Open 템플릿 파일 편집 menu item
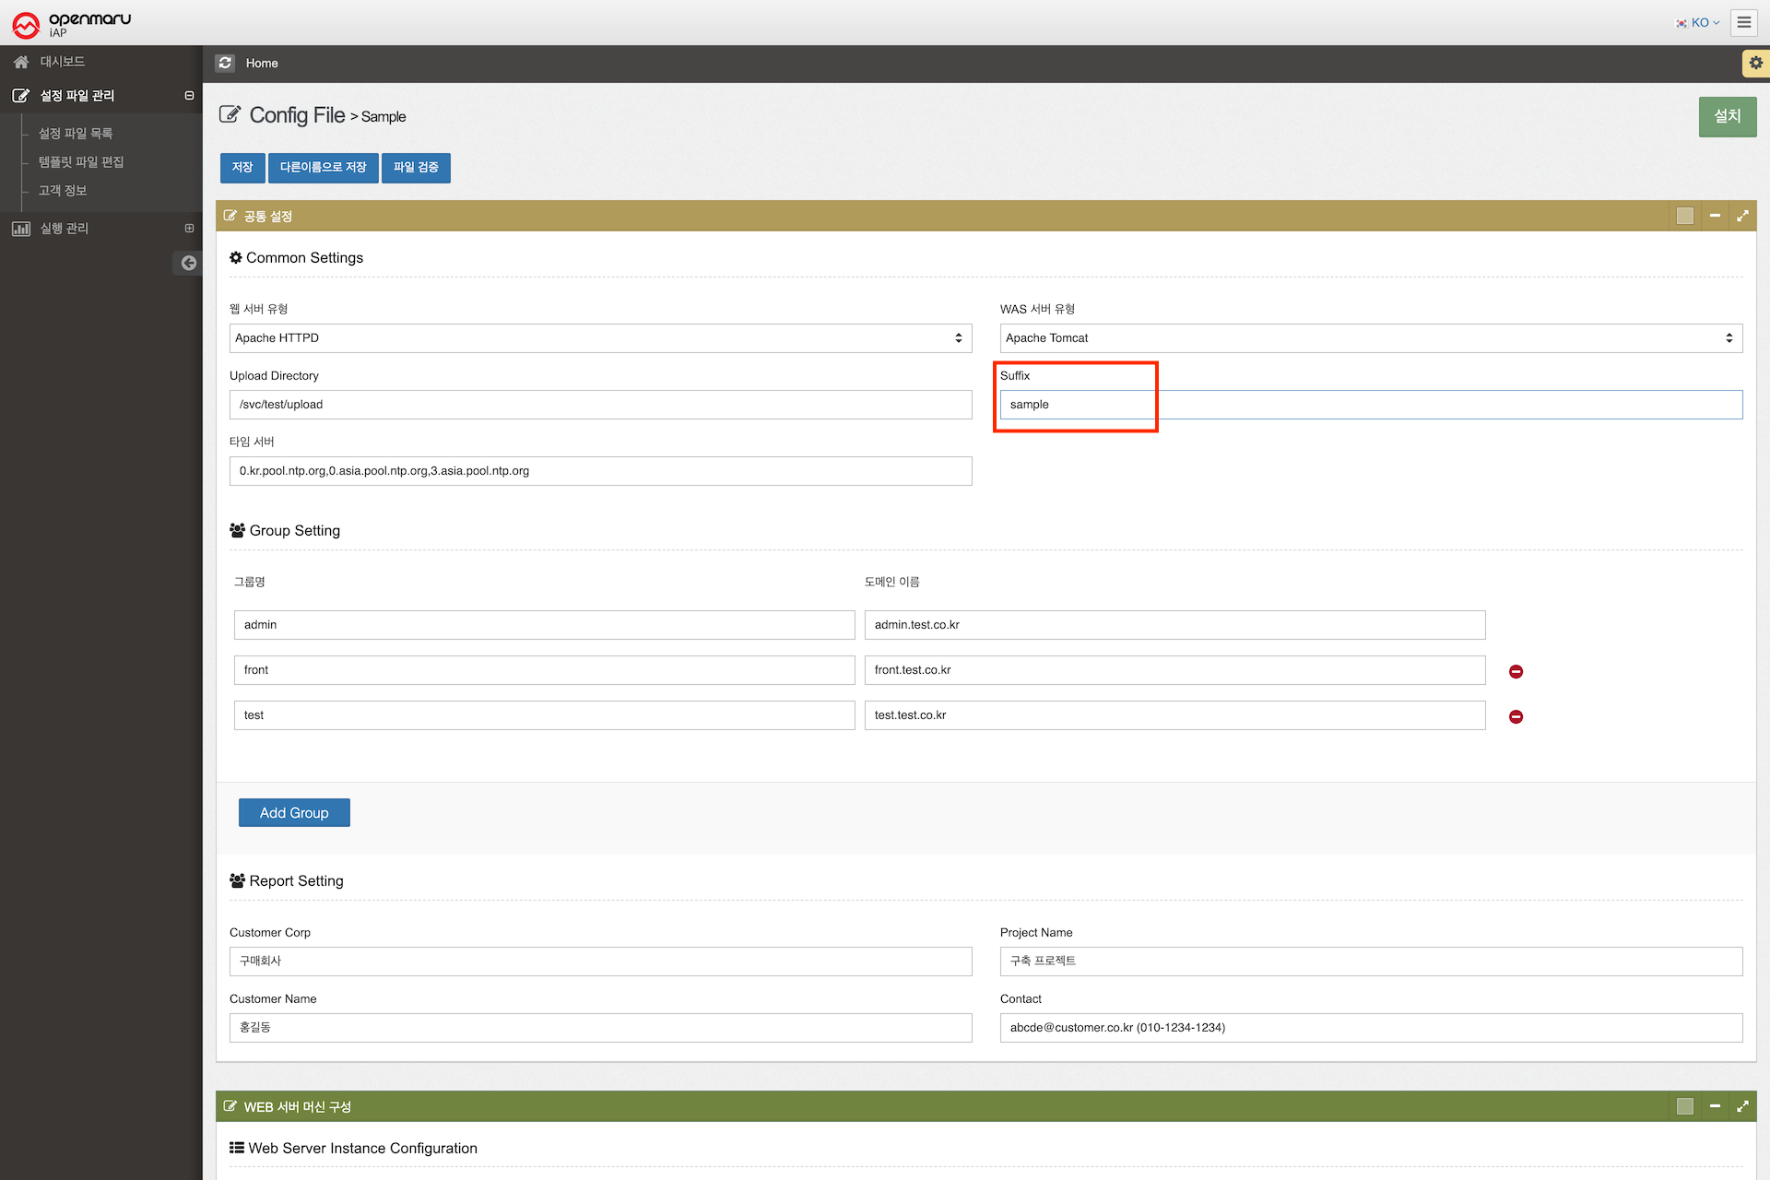The width and height of the screenshot is (1770, 1180). [x=81, y=162]
